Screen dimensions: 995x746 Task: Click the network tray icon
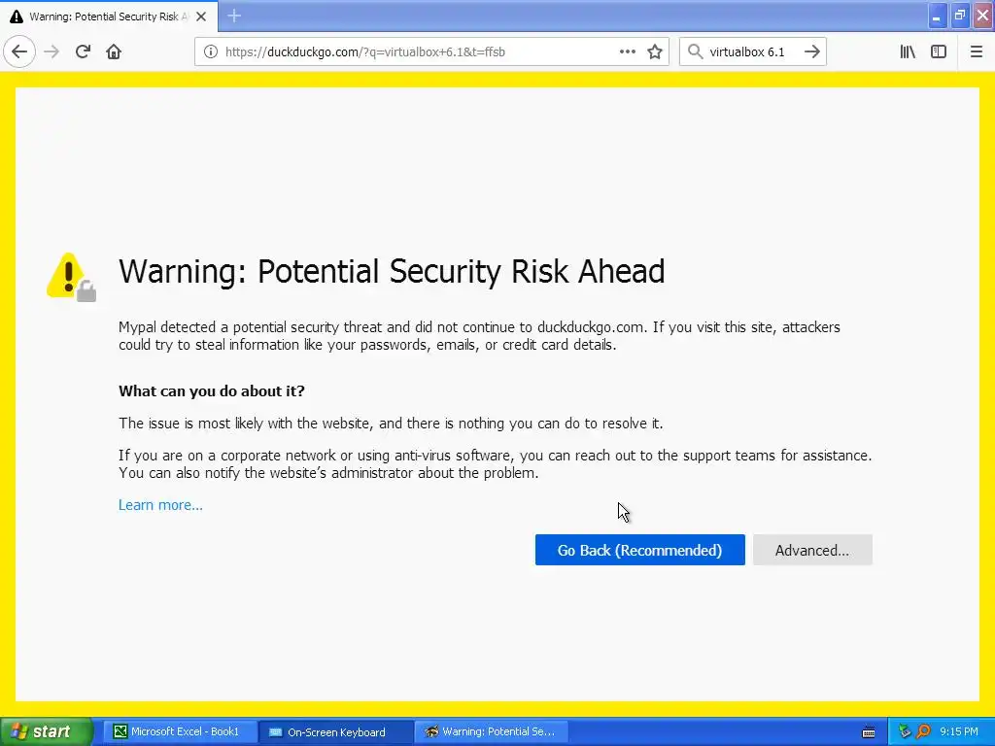tap(906, 731)
